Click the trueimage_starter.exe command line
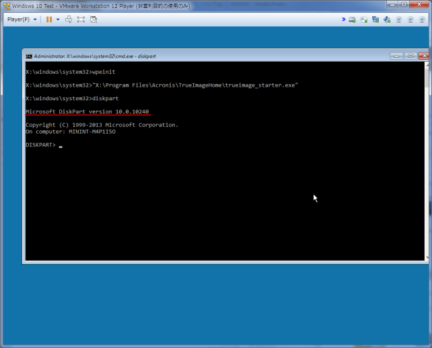The image size is (432, 348). coord(161,85)
